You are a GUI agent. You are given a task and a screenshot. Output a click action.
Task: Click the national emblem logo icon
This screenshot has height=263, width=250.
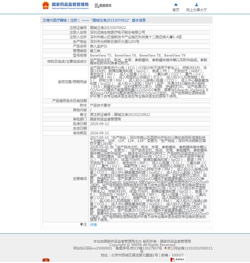pos(46,5)
